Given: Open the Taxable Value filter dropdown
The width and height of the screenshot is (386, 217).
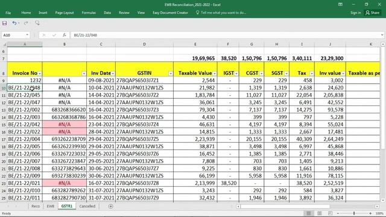Looking at the screenshot, I should (x=215, y=74).
